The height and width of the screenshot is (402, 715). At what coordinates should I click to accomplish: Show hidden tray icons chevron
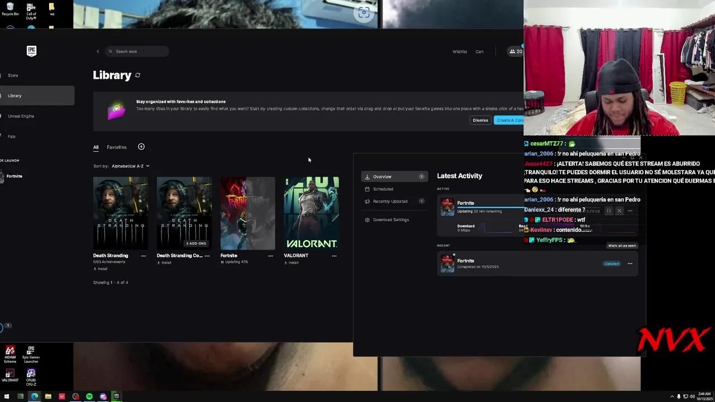(x=672, y=396)
